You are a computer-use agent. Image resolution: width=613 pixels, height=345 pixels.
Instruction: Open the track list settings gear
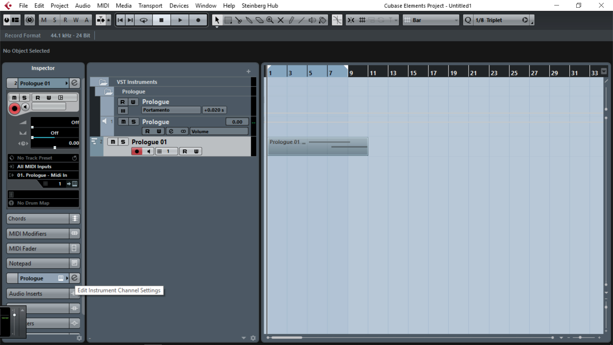coord(253,338)
